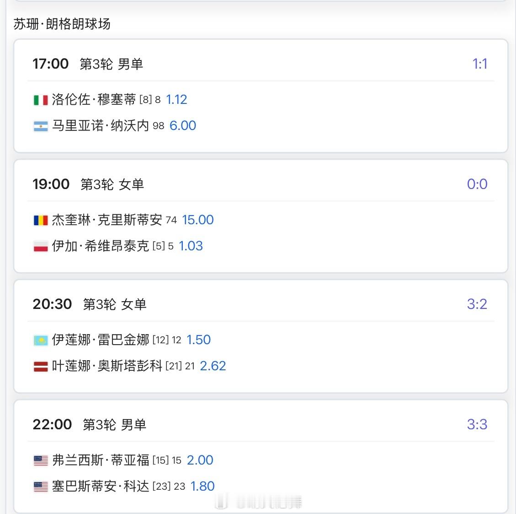This screenshot has width=516, height=514.
Task: Select odds 1.80 for 塞巴斯蒂安·科达
Action: pyautogui.click(x=203, y=487)
